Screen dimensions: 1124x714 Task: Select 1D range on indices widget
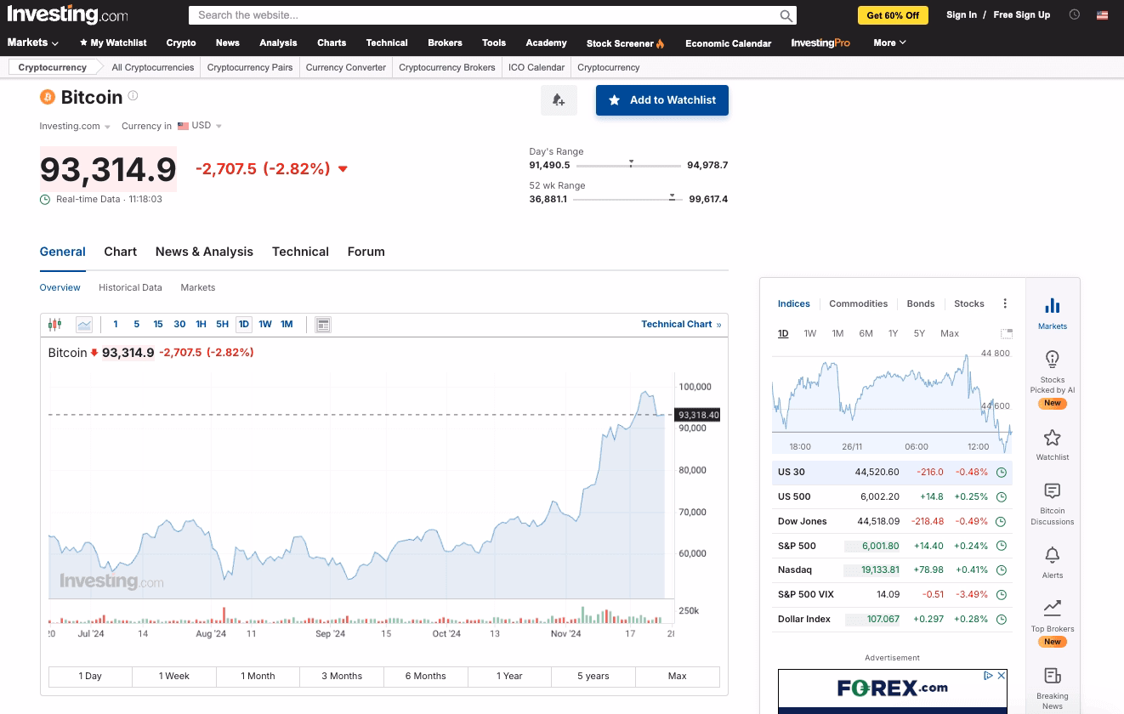[x=783, y=333]
